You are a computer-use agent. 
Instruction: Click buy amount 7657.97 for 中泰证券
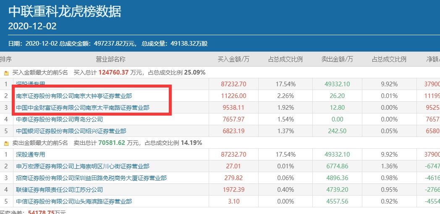pyautogui.click(x=233, y=119)
